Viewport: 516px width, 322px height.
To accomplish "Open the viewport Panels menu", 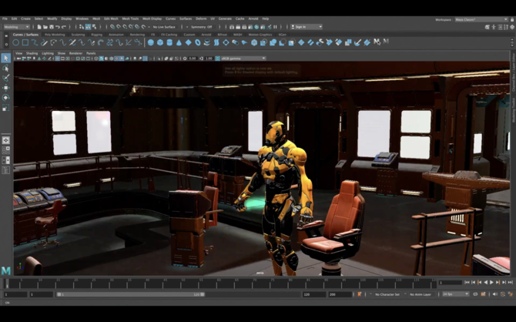I will click(91, 53).
